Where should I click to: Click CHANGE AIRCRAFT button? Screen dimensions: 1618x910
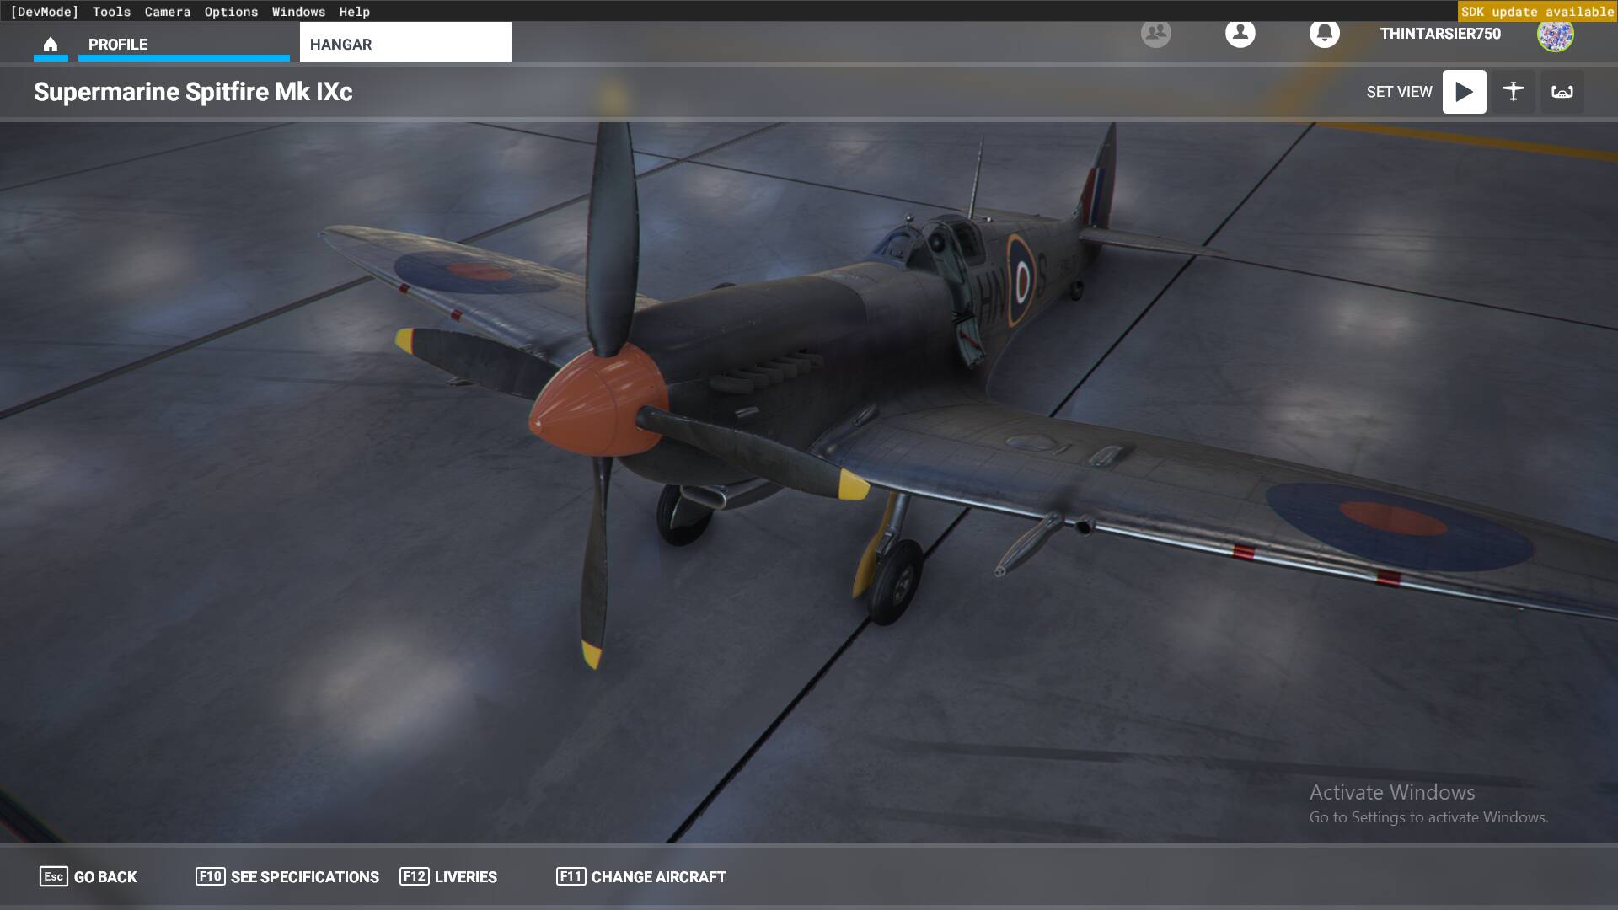(640, 876)
